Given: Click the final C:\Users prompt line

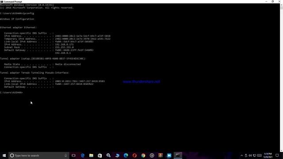Looking at the screenshot, I should [x=11, y=92].
